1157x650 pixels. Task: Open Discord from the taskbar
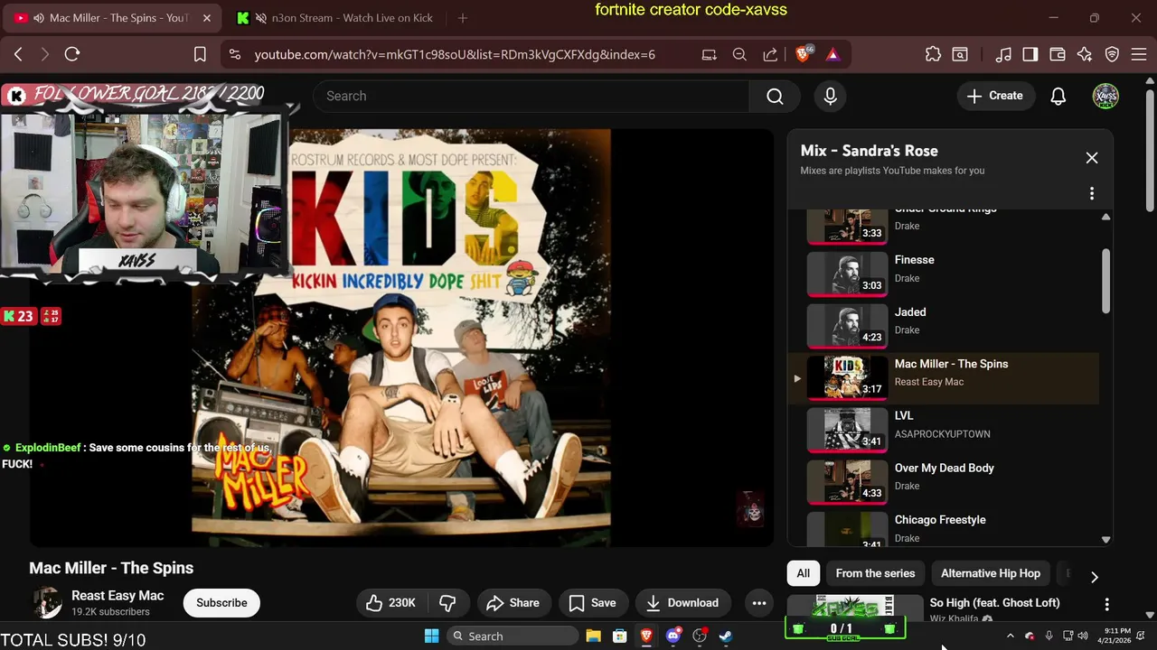(673, 636)
